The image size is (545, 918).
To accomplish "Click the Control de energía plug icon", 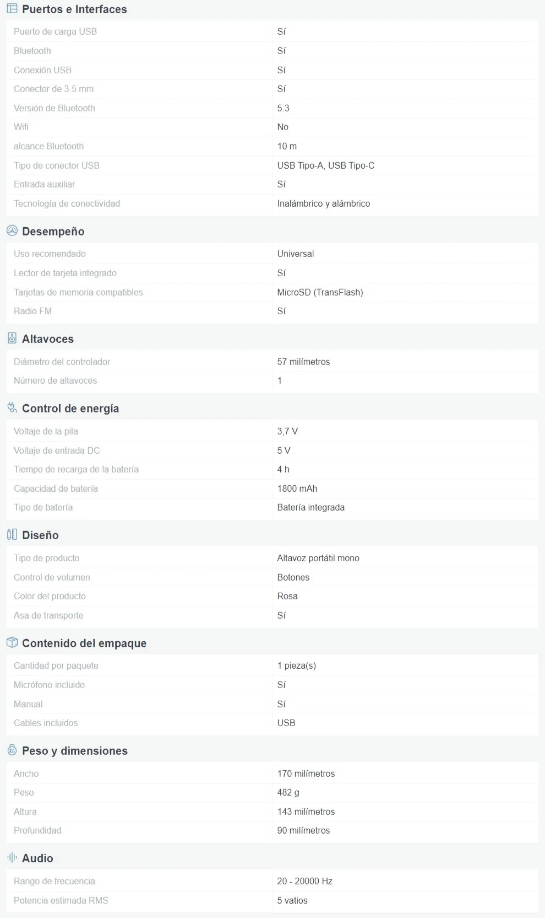I will point(12,407).
